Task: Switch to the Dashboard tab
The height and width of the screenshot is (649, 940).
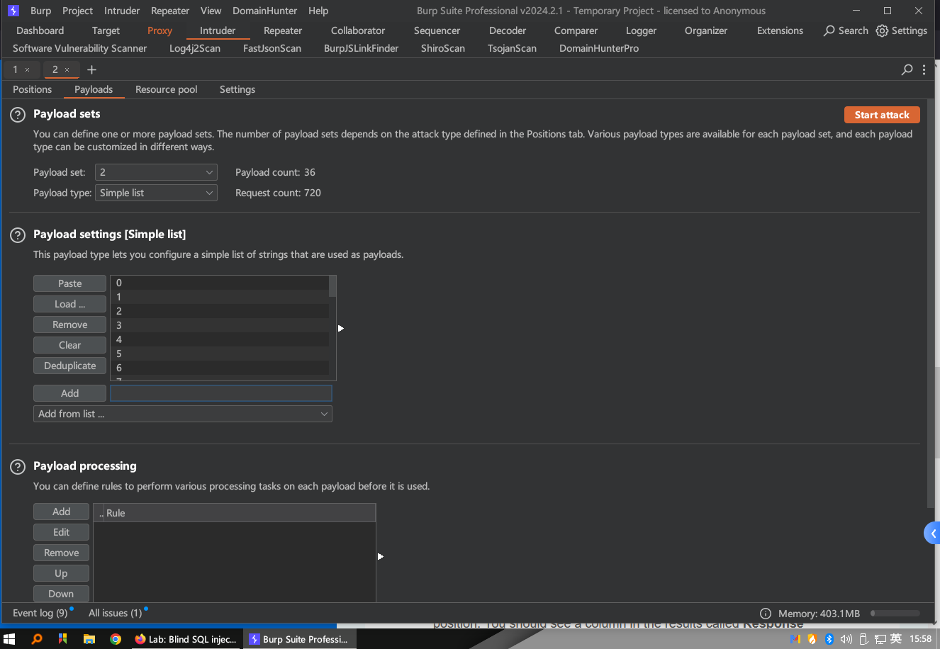Action: (x=40, y=30)
